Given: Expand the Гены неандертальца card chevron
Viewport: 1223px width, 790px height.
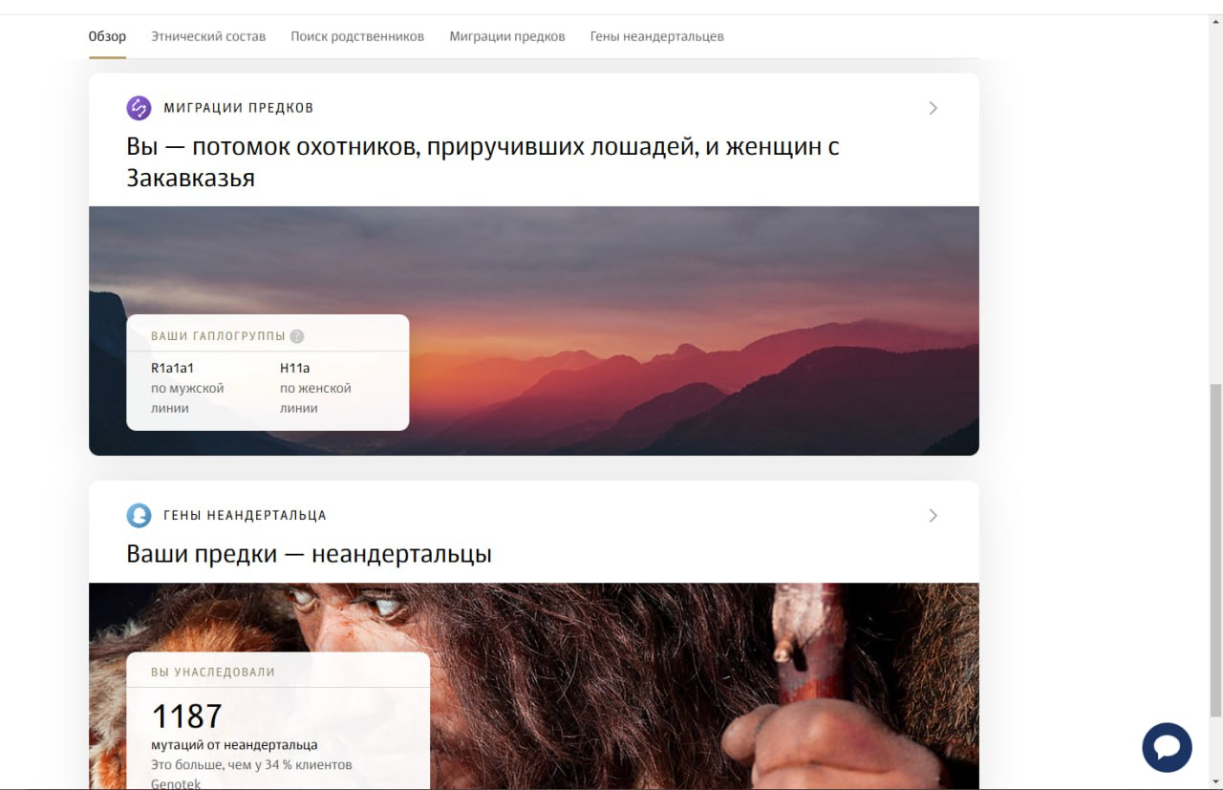Looking at the screenshot, I should point(933,516).
